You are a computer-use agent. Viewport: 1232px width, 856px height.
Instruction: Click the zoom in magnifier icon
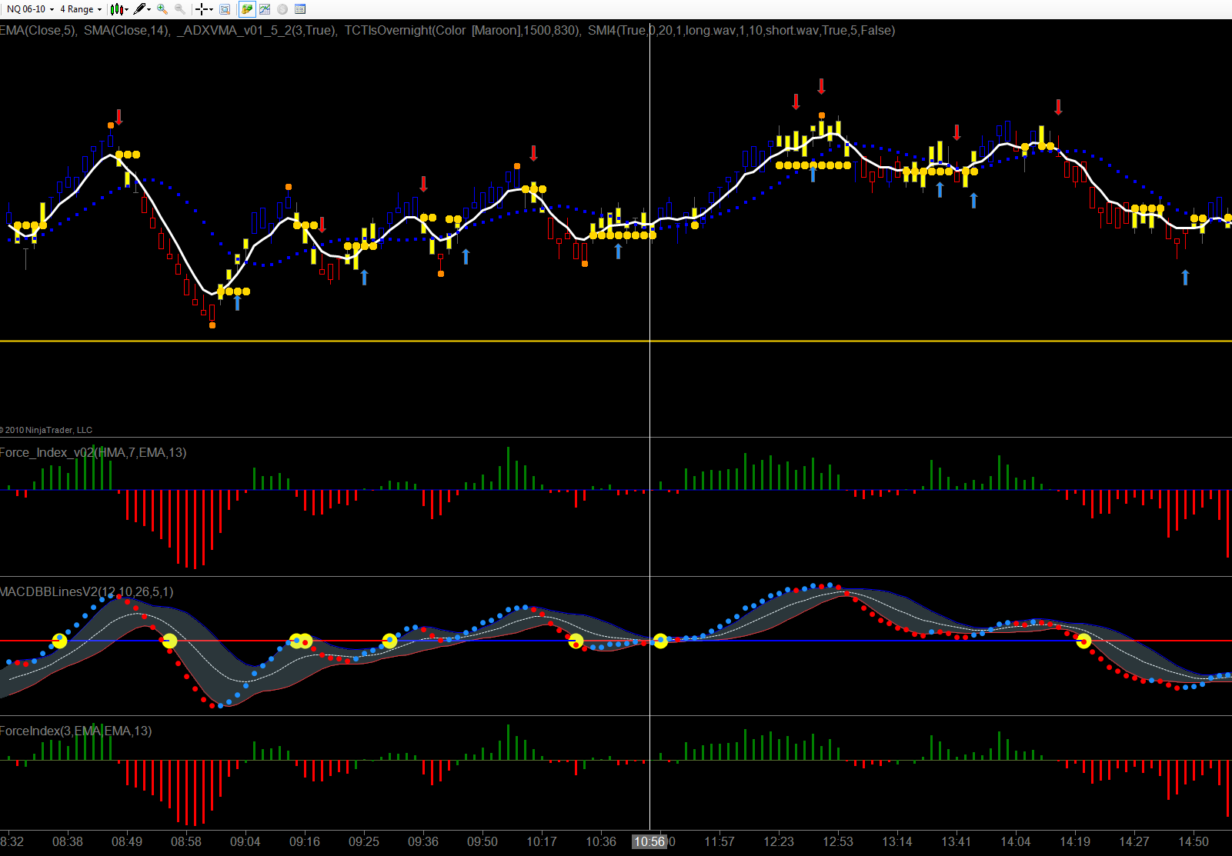(x=162, y=9)
